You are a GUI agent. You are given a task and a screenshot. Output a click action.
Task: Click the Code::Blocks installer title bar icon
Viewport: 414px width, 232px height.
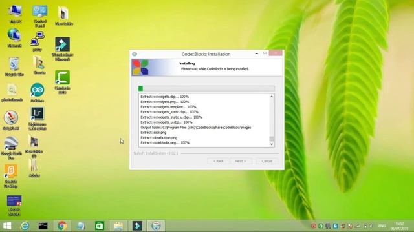tap(135, 54)
